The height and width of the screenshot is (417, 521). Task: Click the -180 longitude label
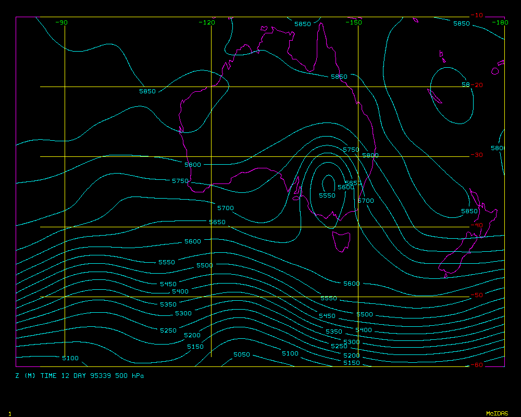pyautogui.click(x=501, y=22)
